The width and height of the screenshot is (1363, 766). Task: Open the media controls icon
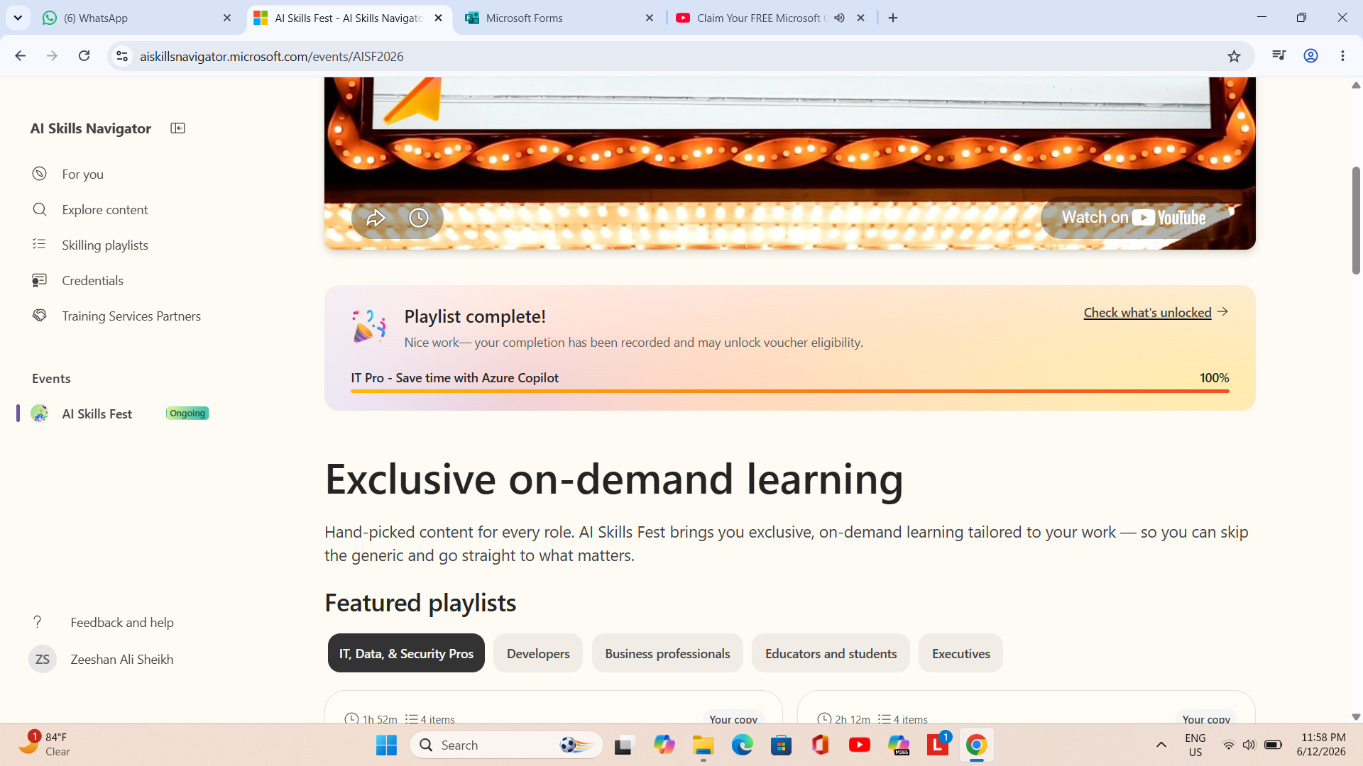click(x=1279, y=56)
